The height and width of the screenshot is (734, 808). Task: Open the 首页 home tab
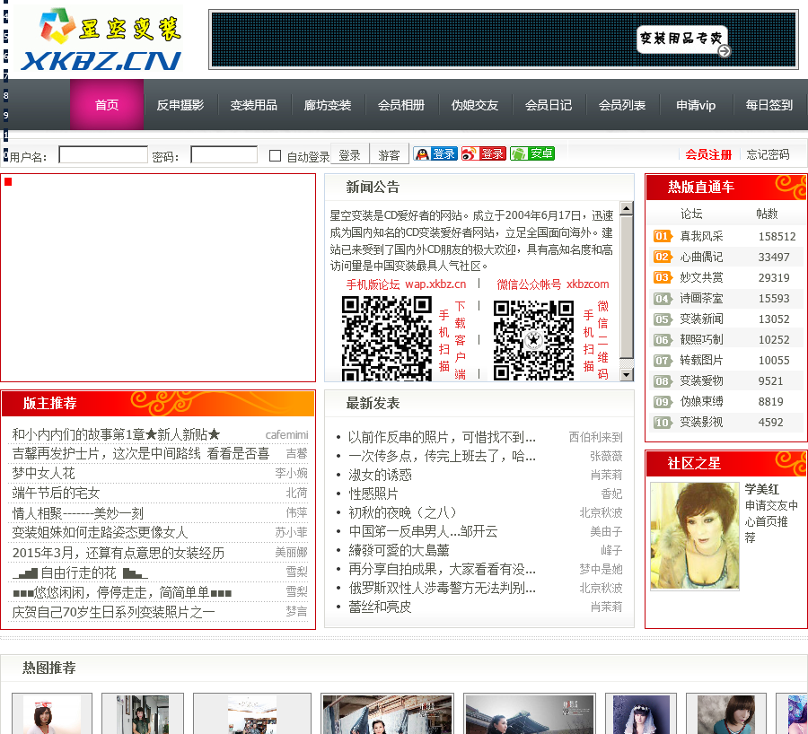tap(107, 105)
